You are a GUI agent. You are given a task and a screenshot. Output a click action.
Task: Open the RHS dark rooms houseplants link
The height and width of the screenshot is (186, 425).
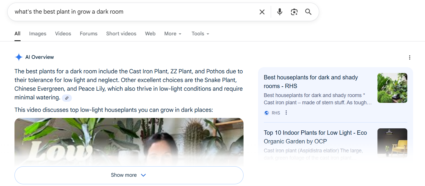[310, 81]
